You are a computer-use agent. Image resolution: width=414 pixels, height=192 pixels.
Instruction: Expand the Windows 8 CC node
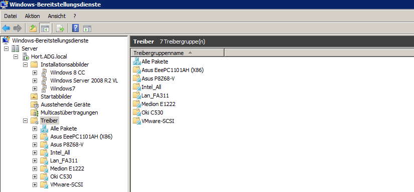(x=35, y=72)
